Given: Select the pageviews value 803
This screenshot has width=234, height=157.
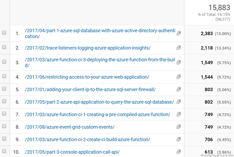Looking at the screenshot, I should click(x=209, y=89).
